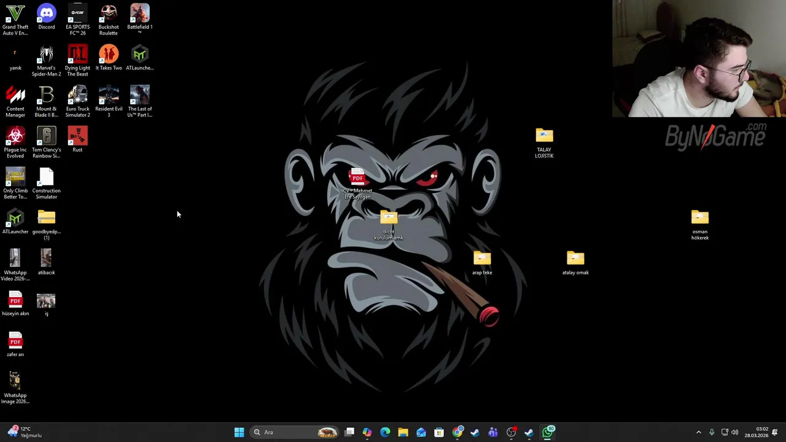The width and height of the screenshot is (786, 442).
Task: Select the hüseyin akın PDF file
Action: [15, 304]
